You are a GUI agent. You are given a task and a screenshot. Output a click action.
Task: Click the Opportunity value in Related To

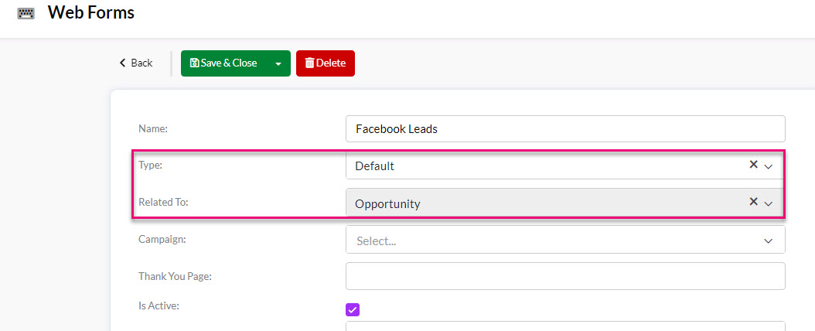tap(387, 204)
